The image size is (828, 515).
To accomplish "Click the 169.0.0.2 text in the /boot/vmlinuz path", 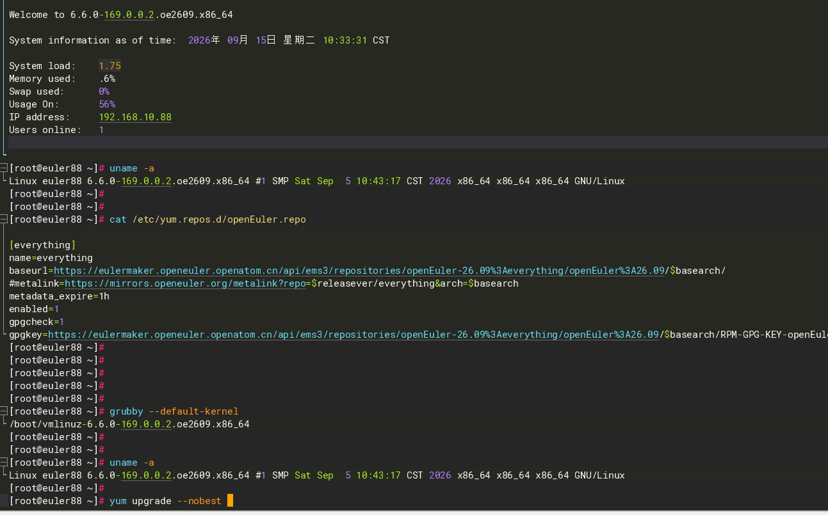I will point(146,424).
